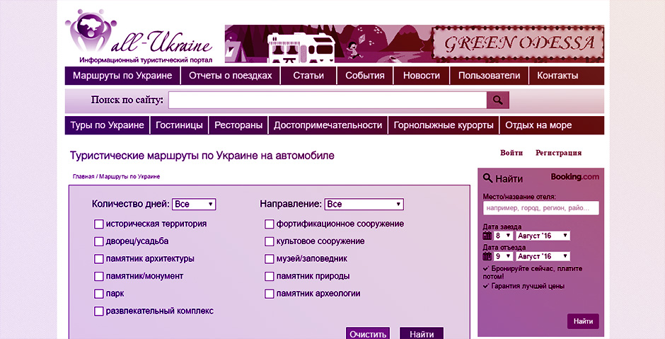Click the all-Ukraine portal logo
The image size is (665, 339).
139,36
